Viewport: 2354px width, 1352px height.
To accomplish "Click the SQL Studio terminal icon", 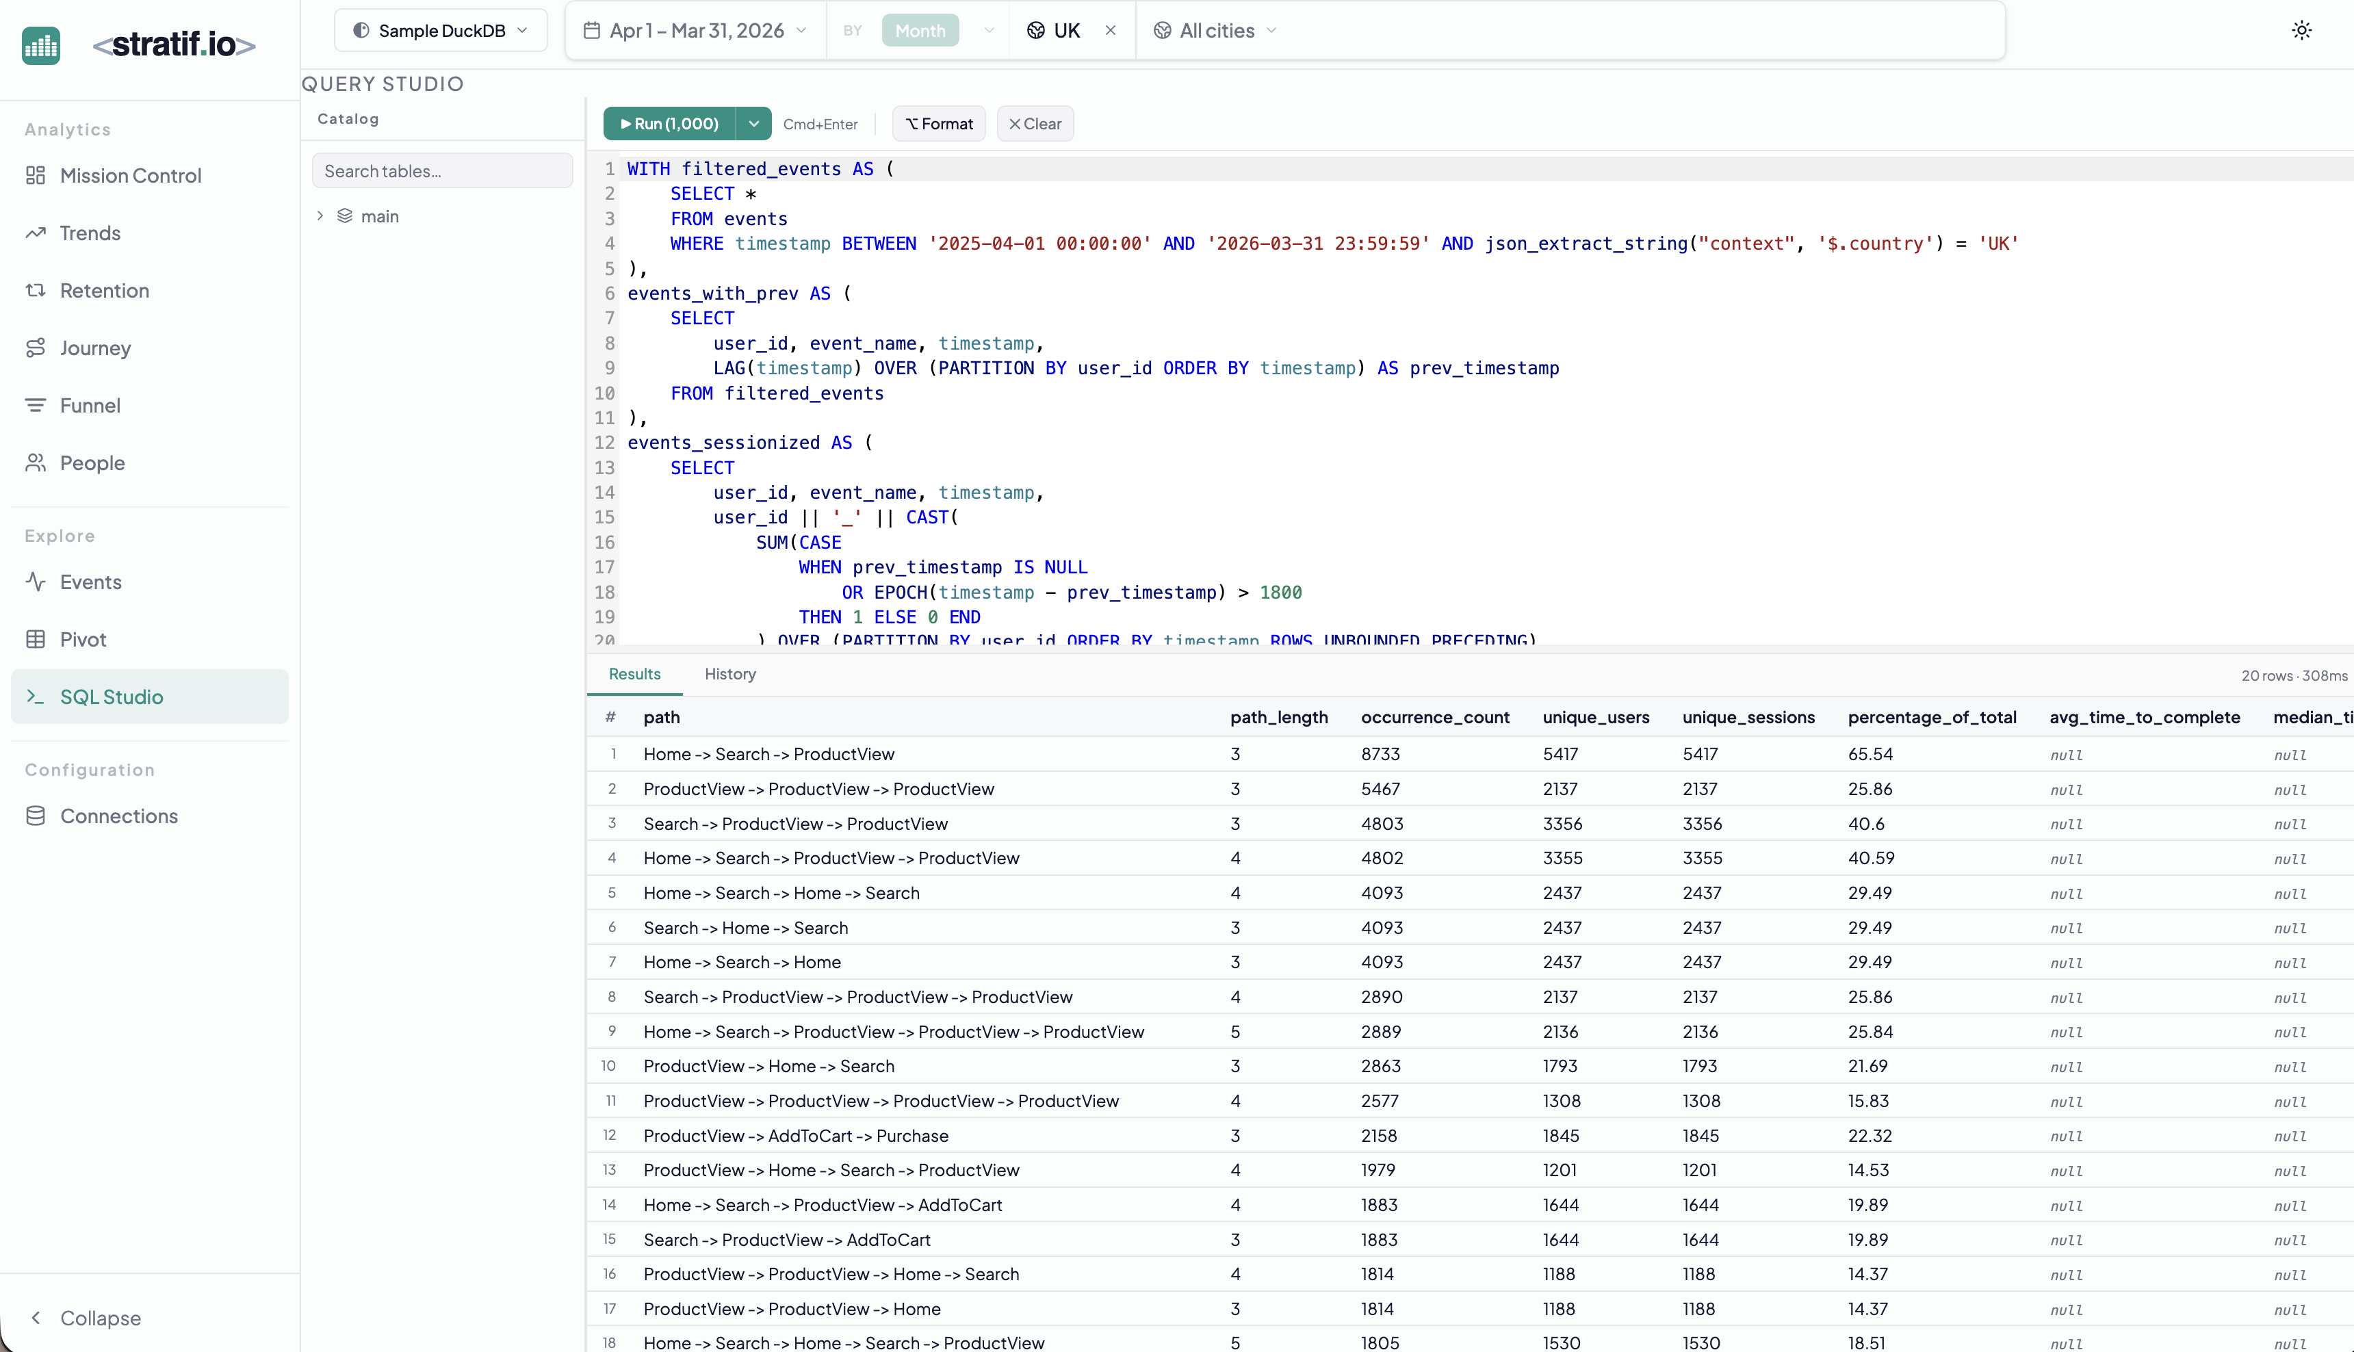I will (x=36, y=697).
